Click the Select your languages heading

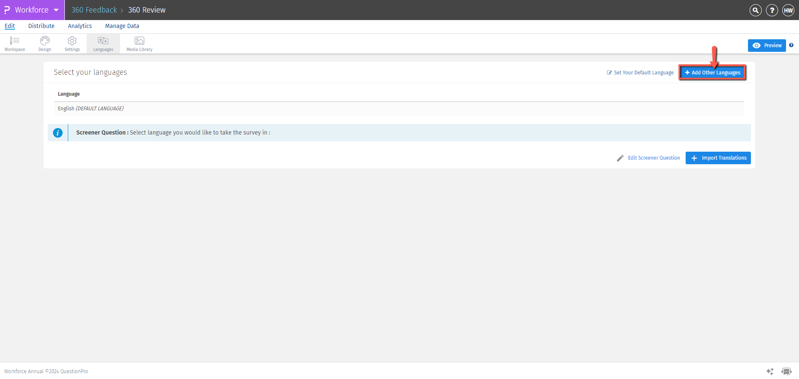click(90, 72)
